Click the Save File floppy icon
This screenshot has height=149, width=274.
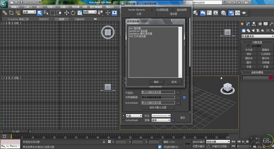(x=21, y=2)
